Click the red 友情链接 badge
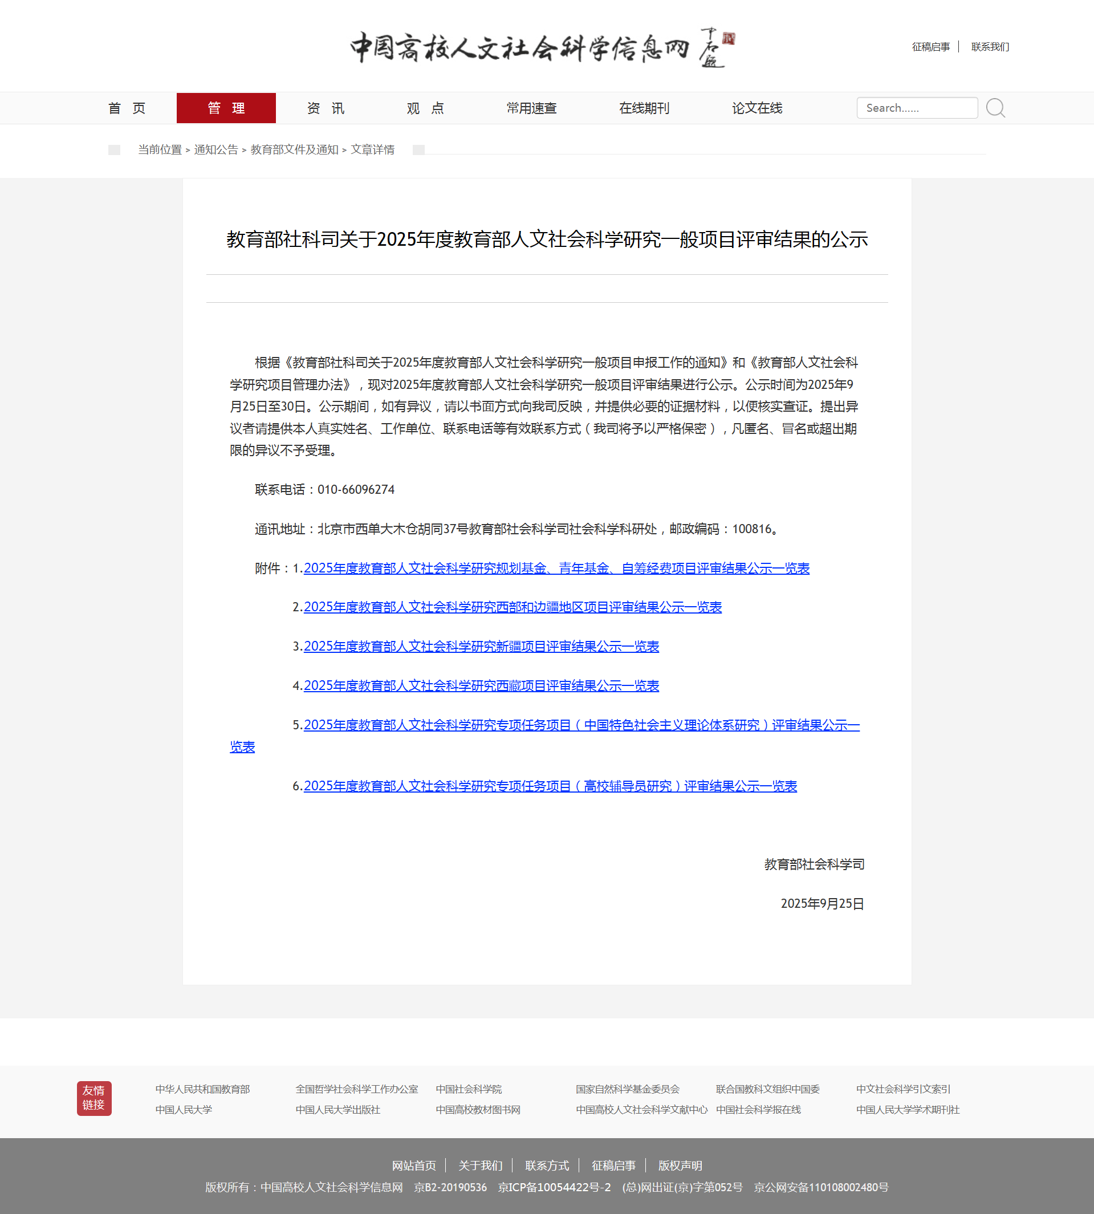The image size is (1094, 1214). point(93,1097)
